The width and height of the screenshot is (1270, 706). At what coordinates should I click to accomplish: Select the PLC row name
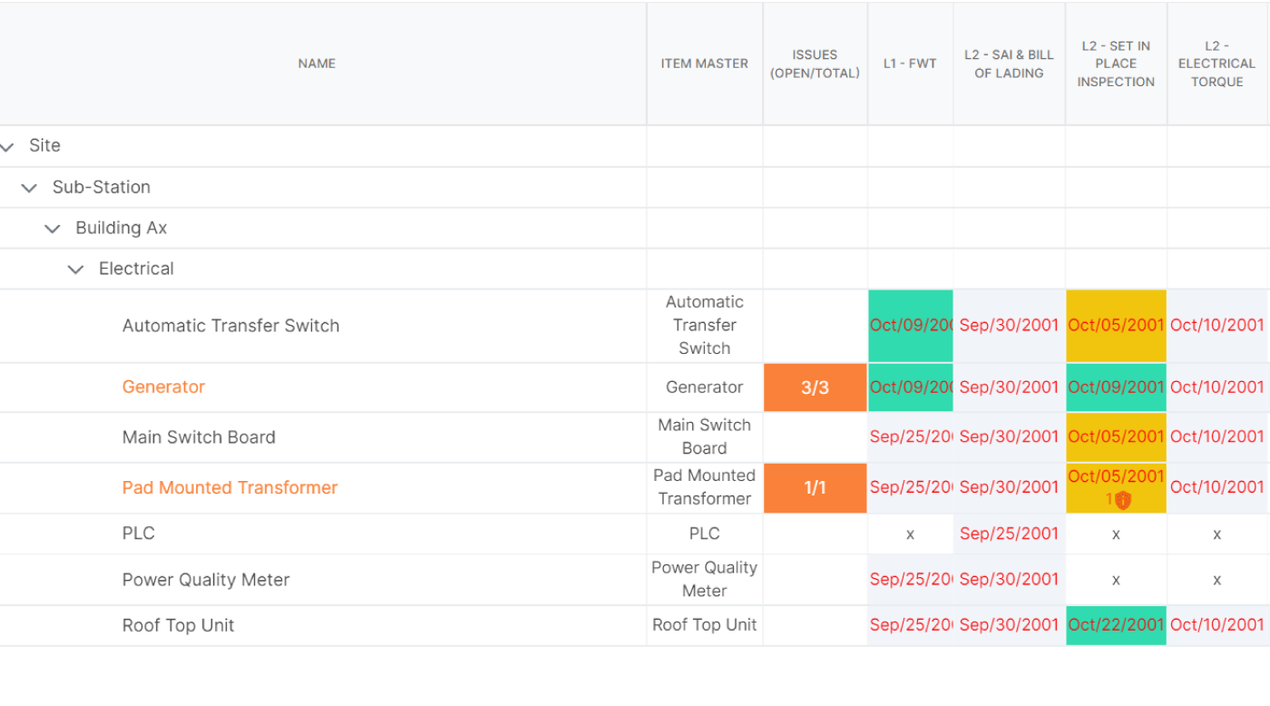point(139,534)
